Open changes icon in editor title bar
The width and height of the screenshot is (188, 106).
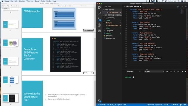click(x=178, y=6)
